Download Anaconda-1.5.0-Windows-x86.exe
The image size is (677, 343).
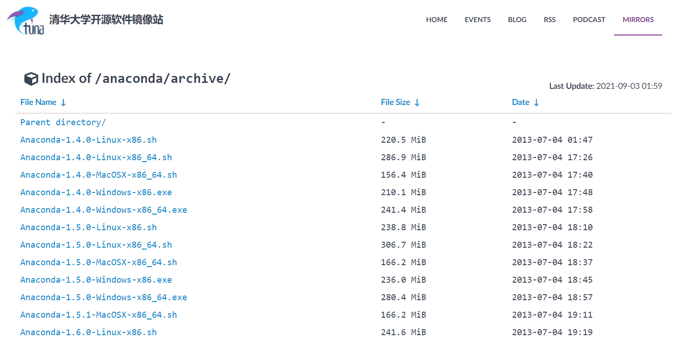coord(96,279)
